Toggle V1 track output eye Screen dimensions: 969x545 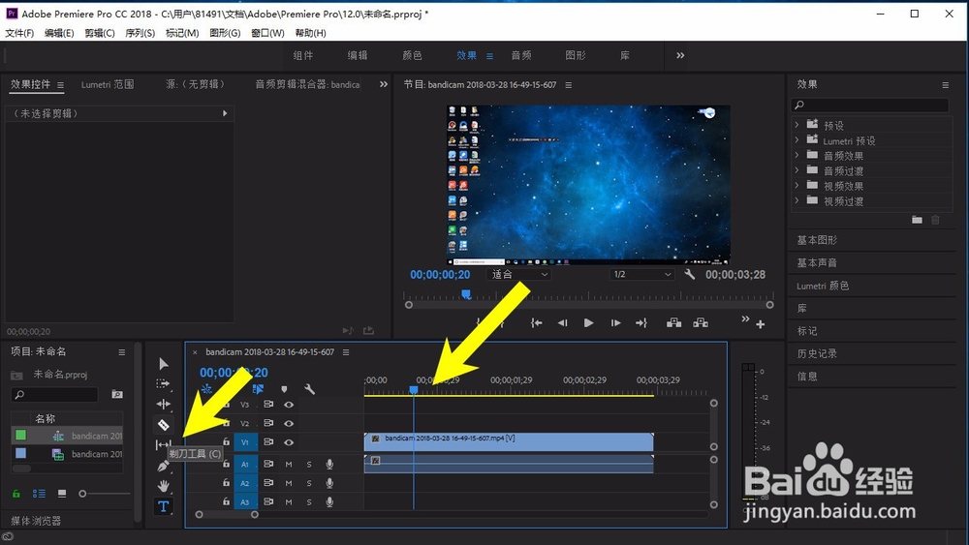[x=289, y=442]
